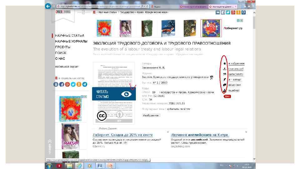Click the error warning triangle icon

(225, 90)
